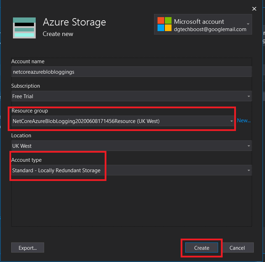Open the Location dropdown showing UK West
This screenshot has height=262, width=265.
131,146
